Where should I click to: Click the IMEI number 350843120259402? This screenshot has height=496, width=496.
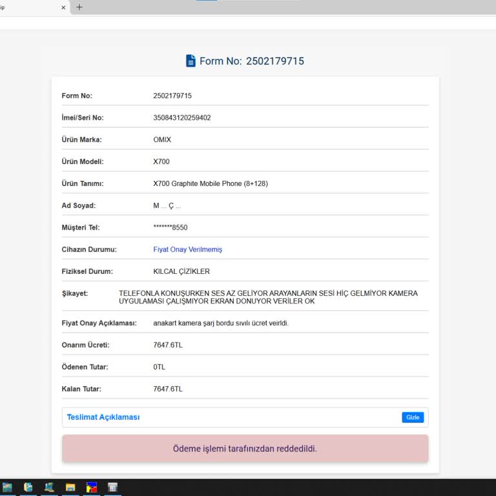pos(181,118)
